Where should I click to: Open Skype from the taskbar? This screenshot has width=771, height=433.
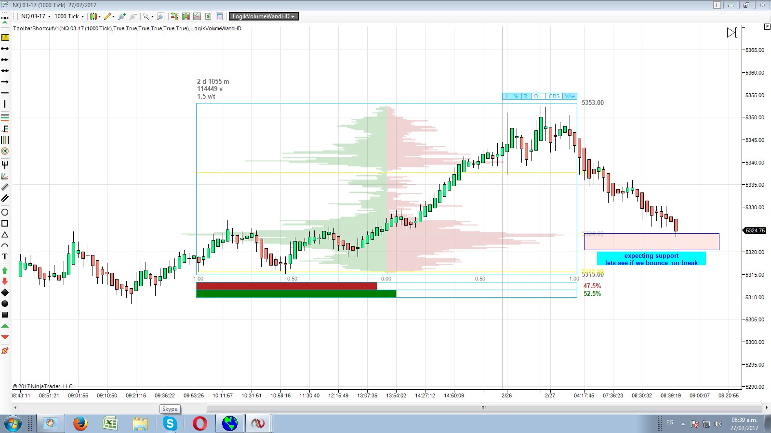click(170, 423)
